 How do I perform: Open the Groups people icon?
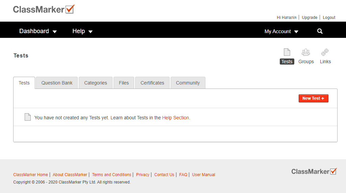tap(306, 52)
